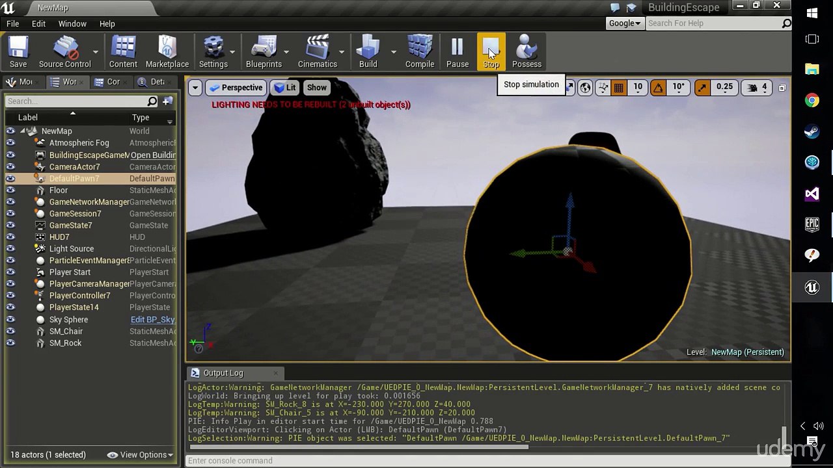Hide Atmospheric Fog with eye icon
The image size is (833, 468).
coord(10,143)
